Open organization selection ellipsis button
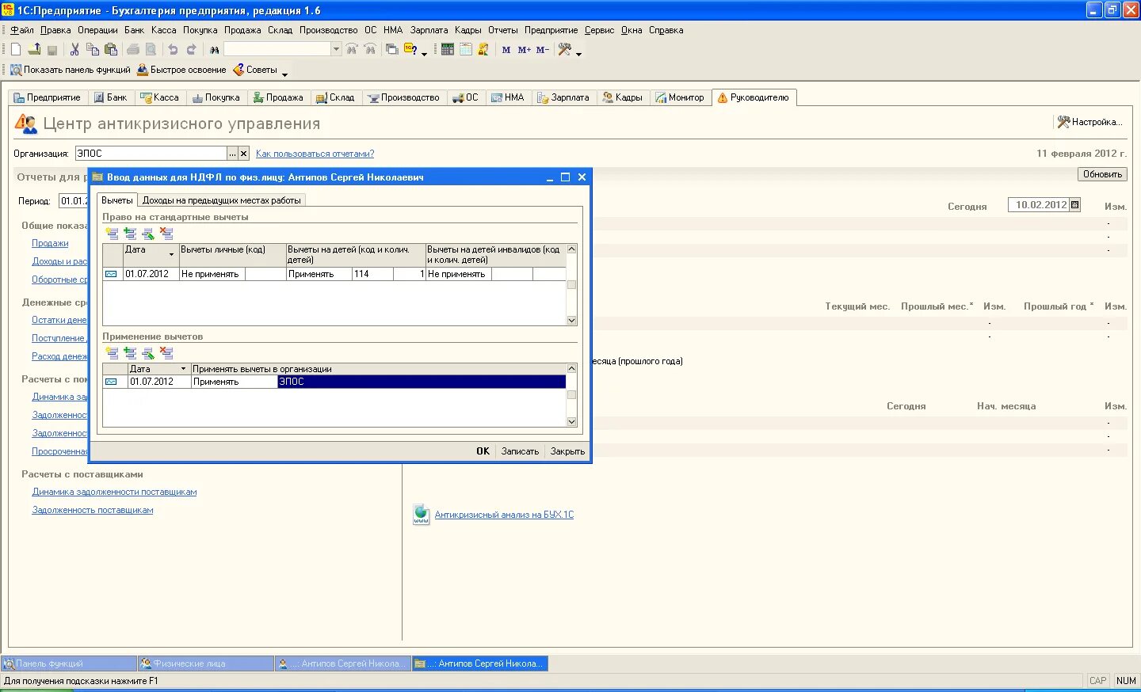 (233, 154)
